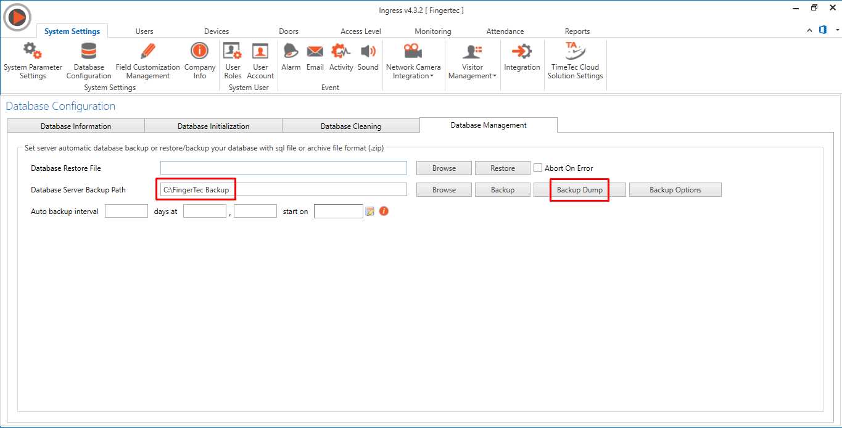Viewport: 842px width, 428px height.
Task: Switch to the Reports ribbon tab
Action: [577, 31]
